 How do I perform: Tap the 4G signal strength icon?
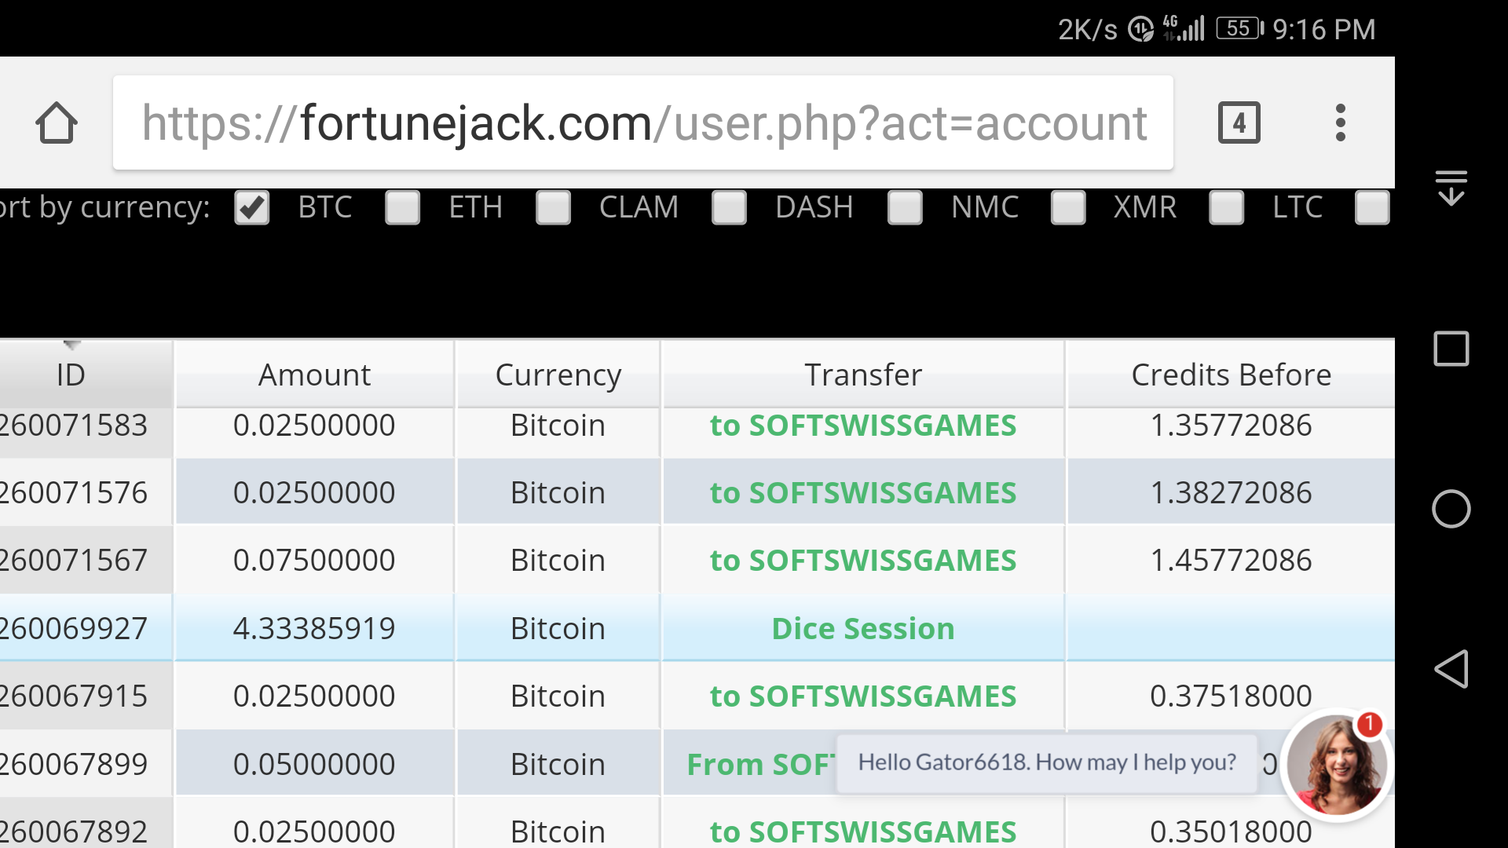pos(1184,28)
